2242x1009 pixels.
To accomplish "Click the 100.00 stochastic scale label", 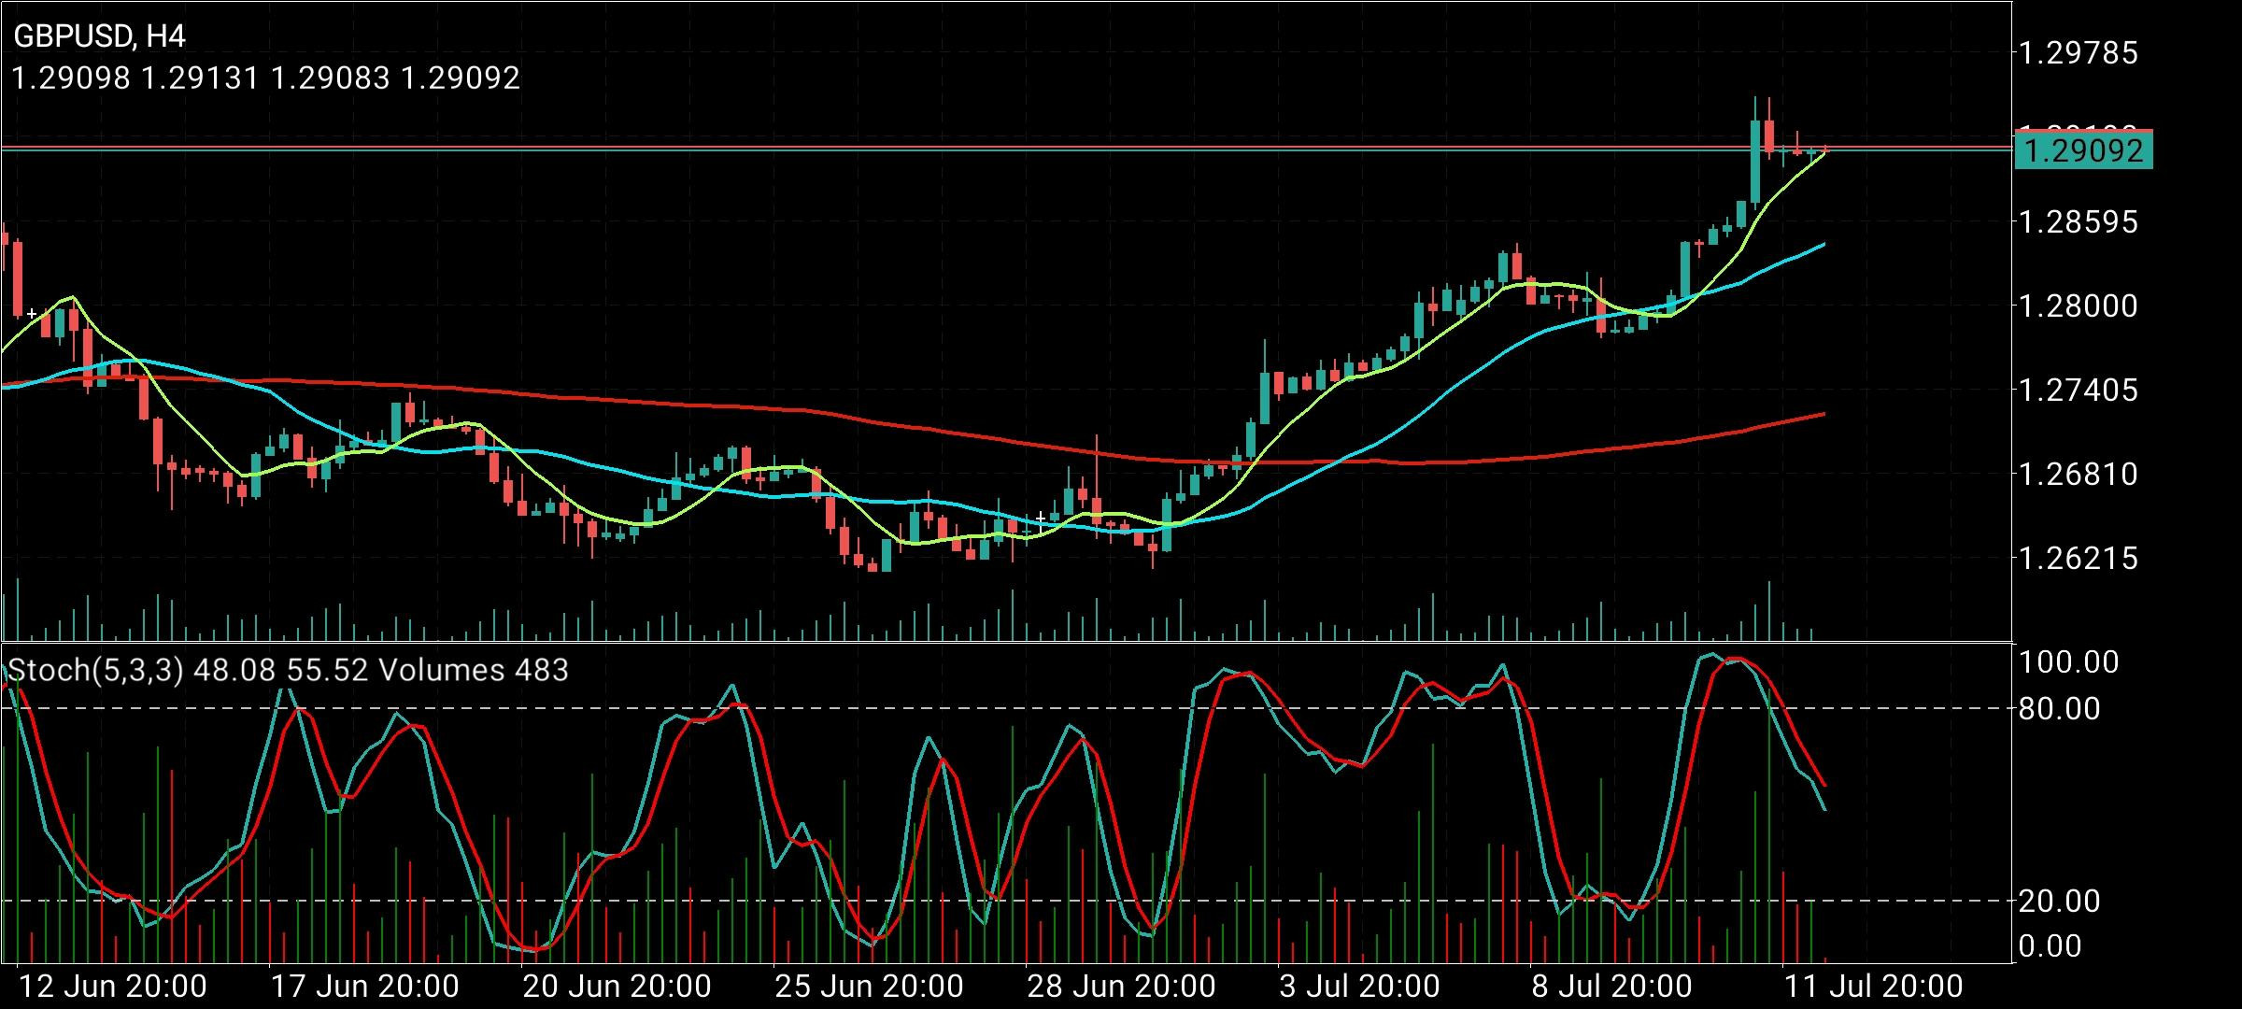I will [x=2068, y=662].
